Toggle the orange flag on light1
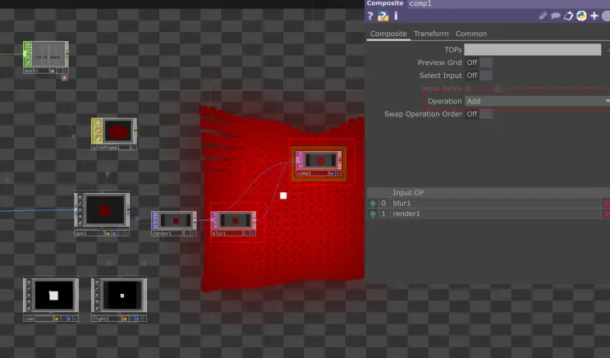This screenshot has height=358, width=610. click(125, 319)
